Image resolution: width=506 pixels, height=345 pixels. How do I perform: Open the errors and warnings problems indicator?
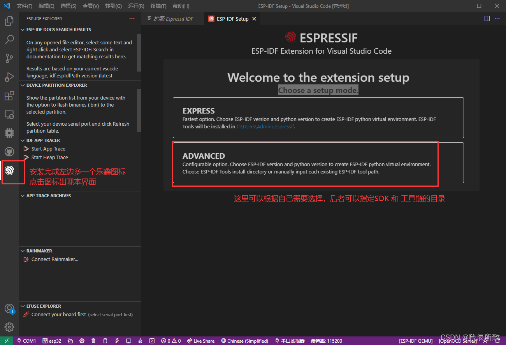[171, 341]
